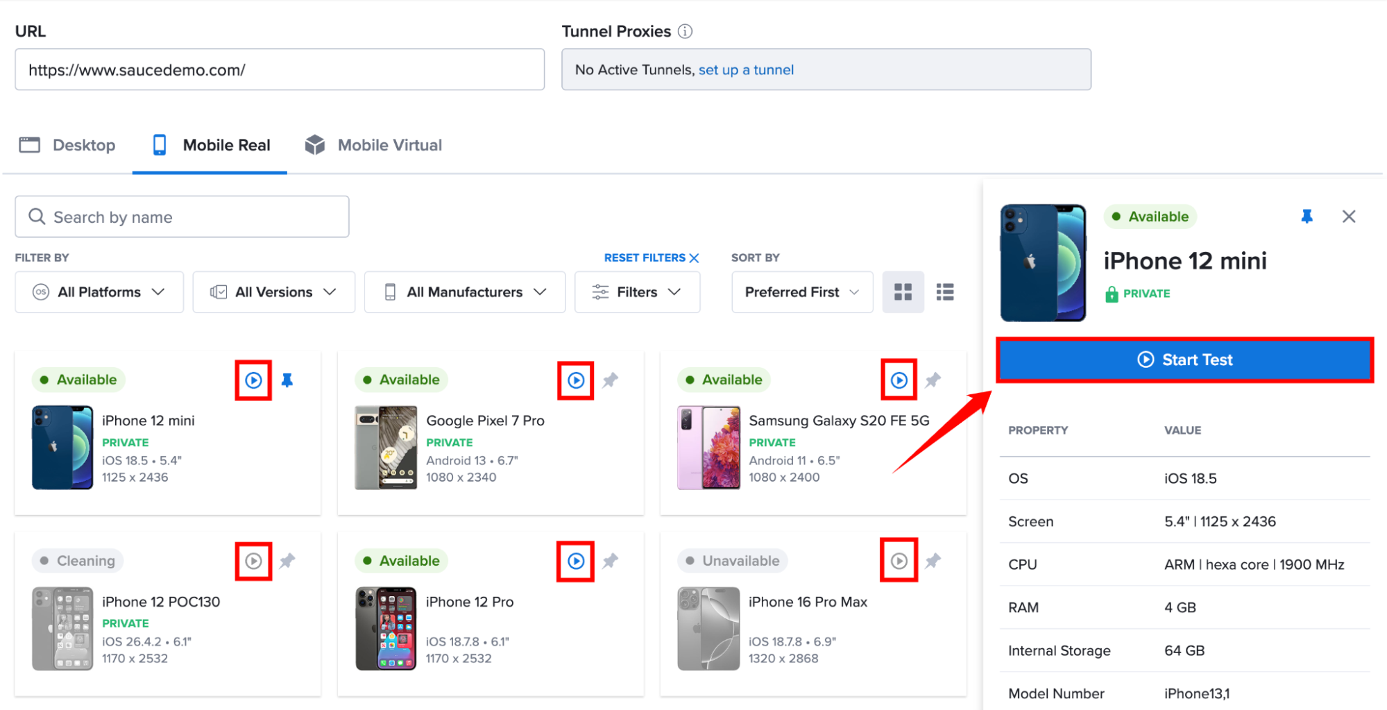Pin the iPhone 12 Pro device
Image resolution: width=1387 pixels, height=710 pixels.
(x=610, y=561)
